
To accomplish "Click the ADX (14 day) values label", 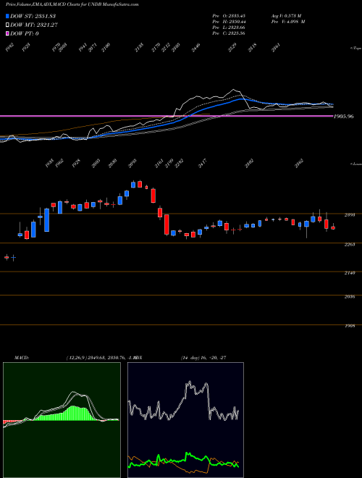I will point(203,358).
